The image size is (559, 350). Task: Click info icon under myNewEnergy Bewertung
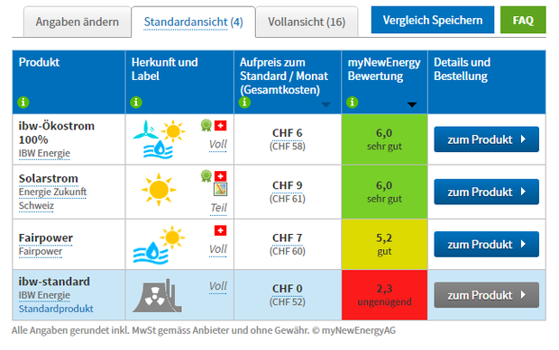(x=353, y=103)
